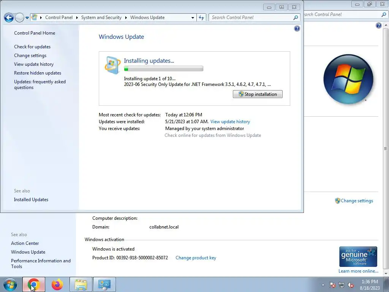The width and height of the screenshot is (389, 292).
Task: Click the Windows logo in System window
Action: click(348, 79)
